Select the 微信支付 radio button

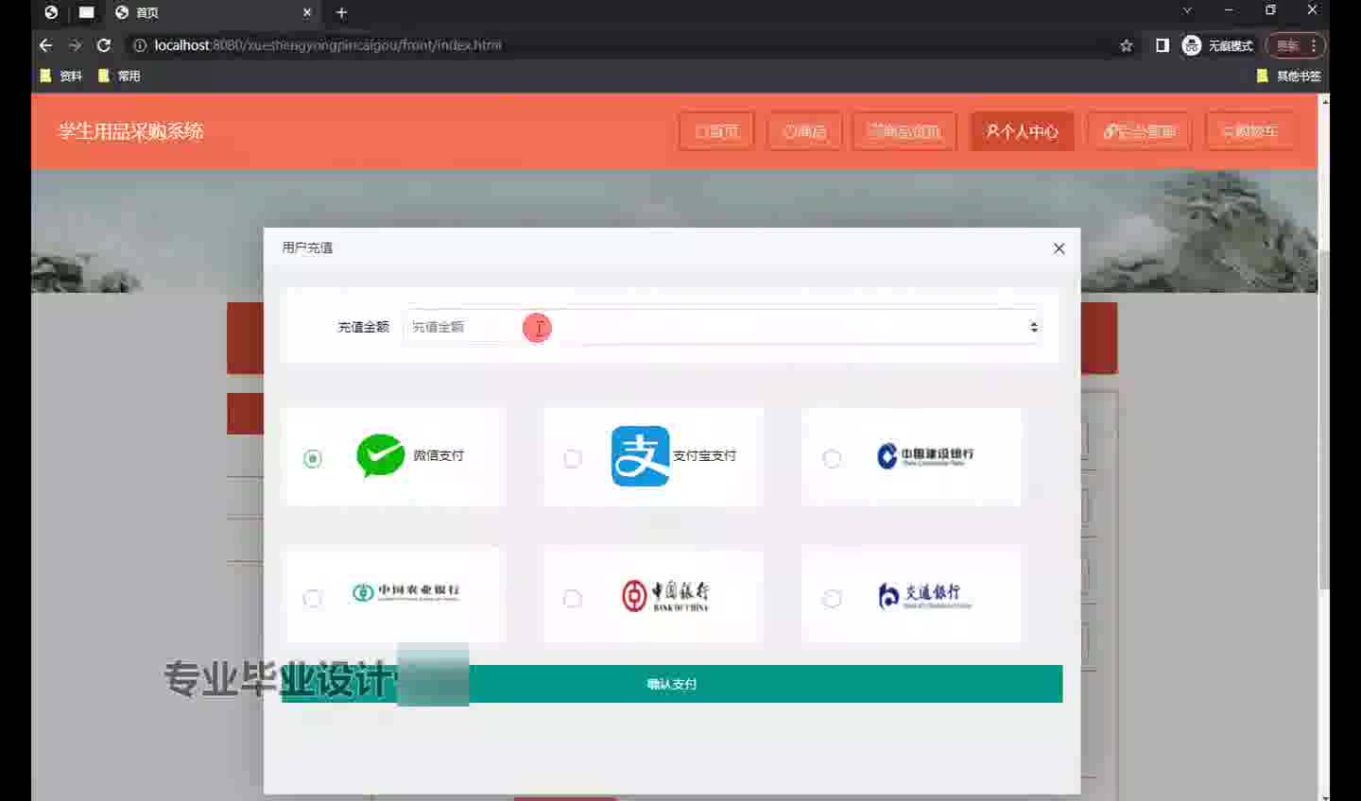click(313, 458)
